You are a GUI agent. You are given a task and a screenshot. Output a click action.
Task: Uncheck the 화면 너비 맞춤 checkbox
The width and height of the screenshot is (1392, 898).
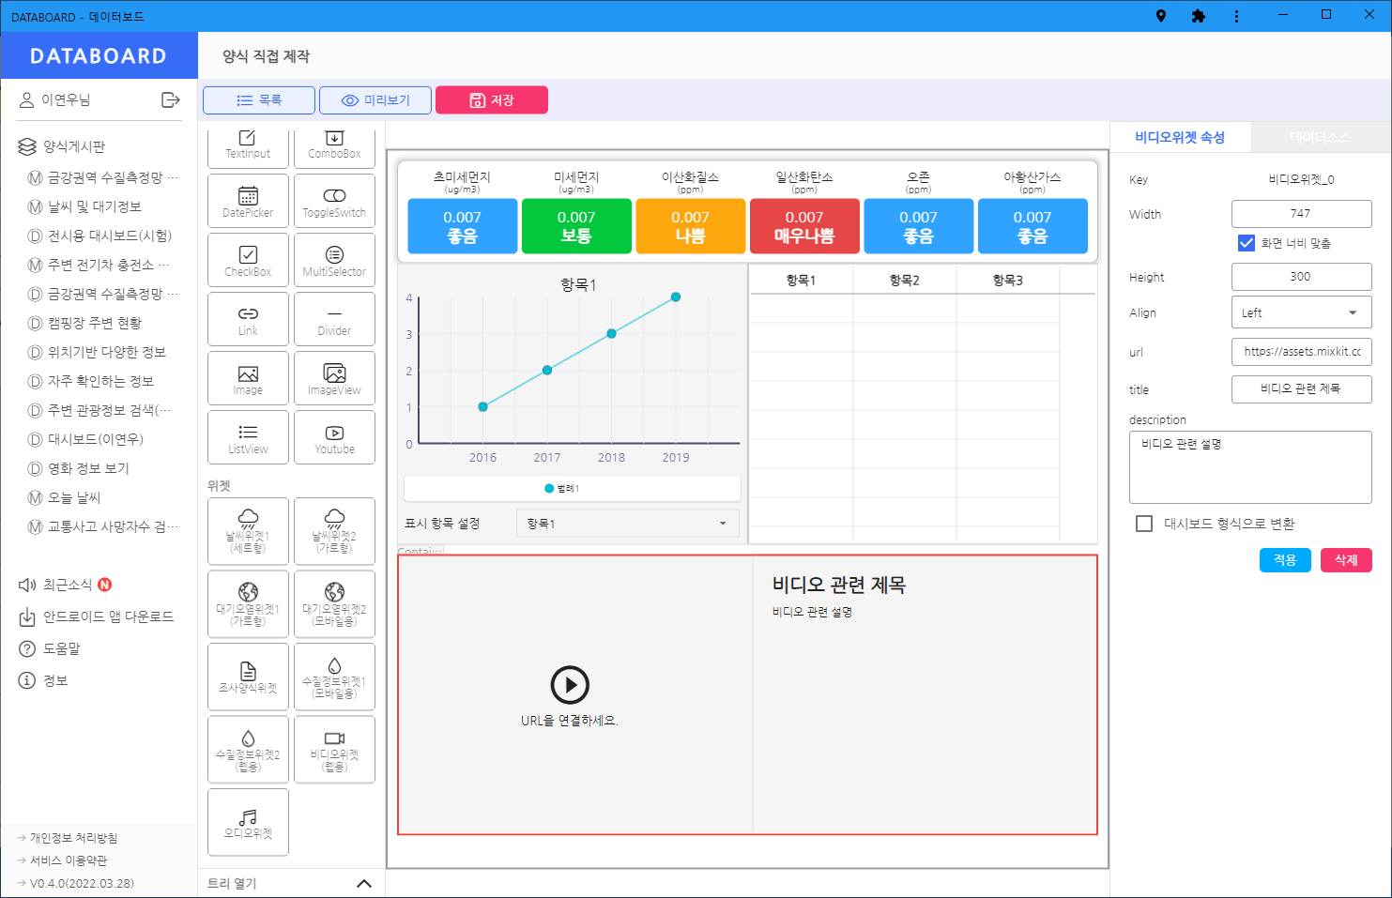(1247, 243)
